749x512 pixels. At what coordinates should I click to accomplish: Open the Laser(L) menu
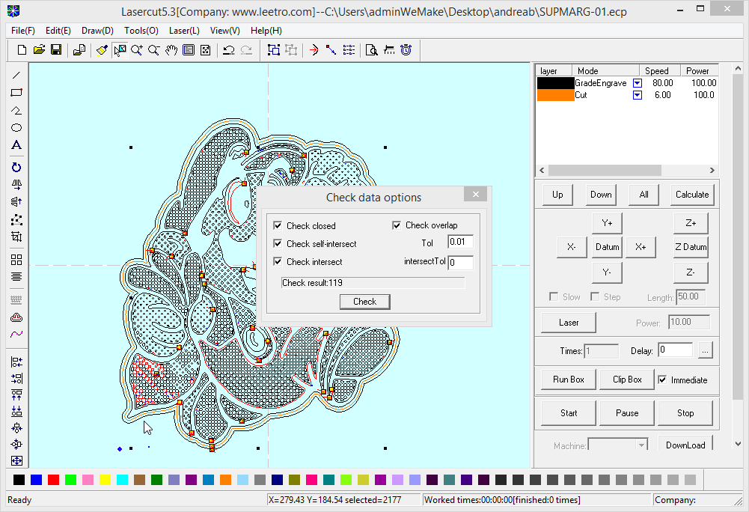184,31
